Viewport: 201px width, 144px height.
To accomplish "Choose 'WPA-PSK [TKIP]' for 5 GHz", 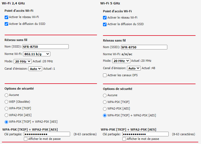I will tap(105, 102).
